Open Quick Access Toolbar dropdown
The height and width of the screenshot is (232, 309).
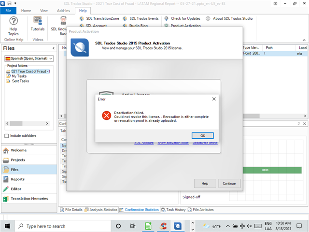15,3
